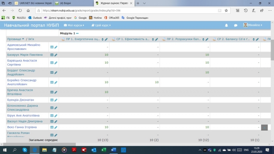Open Outlook bookmark
Screen dimensions: 274x154
coord(35,18)
